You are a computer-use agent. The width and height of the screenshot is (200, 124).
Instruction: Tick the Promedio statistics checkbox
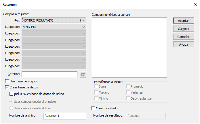click(128, 86)
